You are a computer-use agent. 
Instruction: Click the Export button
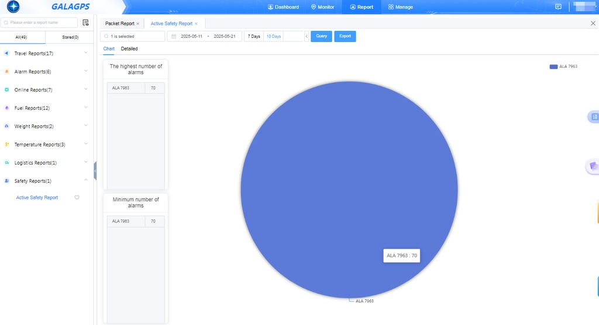point(345,36)
